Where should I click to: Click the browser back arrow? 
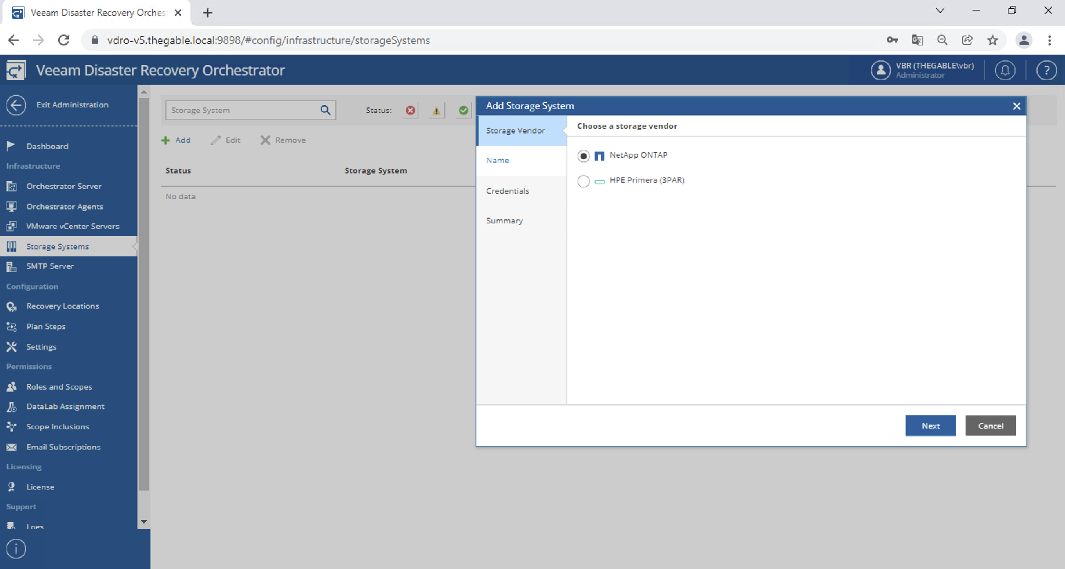click(14, 40)
